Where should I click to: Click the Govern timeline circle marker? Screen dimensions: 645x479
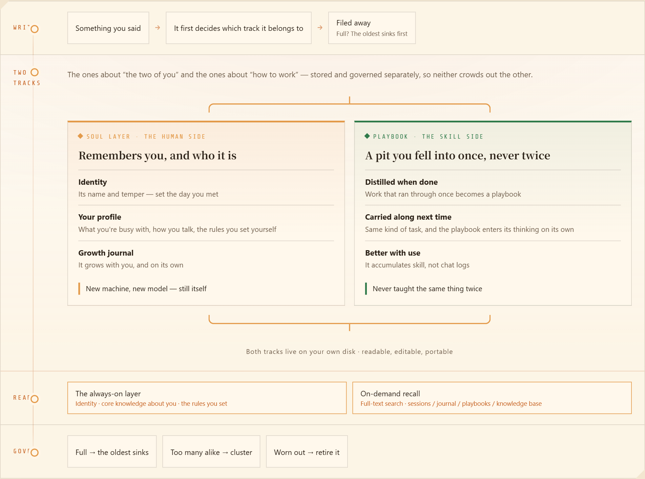pos(35,453)
